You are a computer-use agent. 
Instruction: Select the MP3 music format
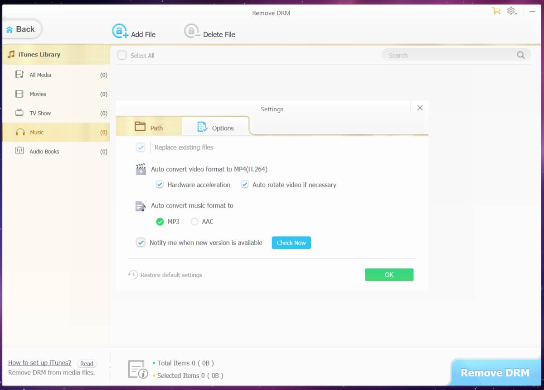pos(160,222)
